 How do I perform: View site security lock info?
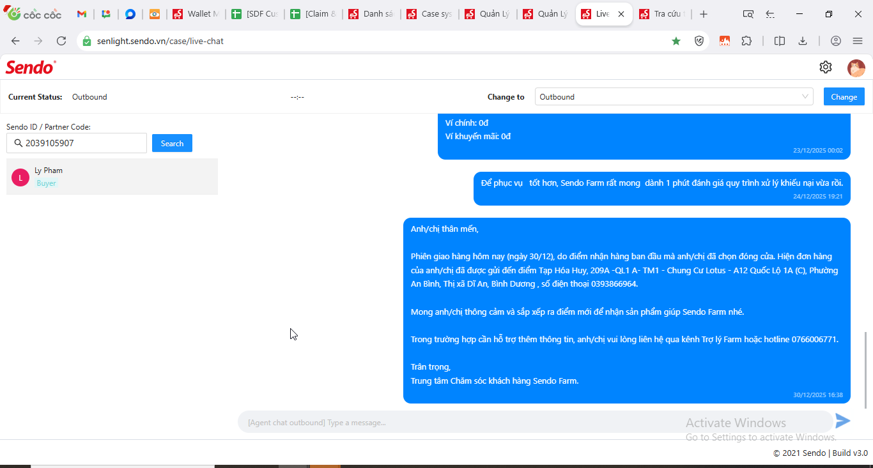coord(87,41)
